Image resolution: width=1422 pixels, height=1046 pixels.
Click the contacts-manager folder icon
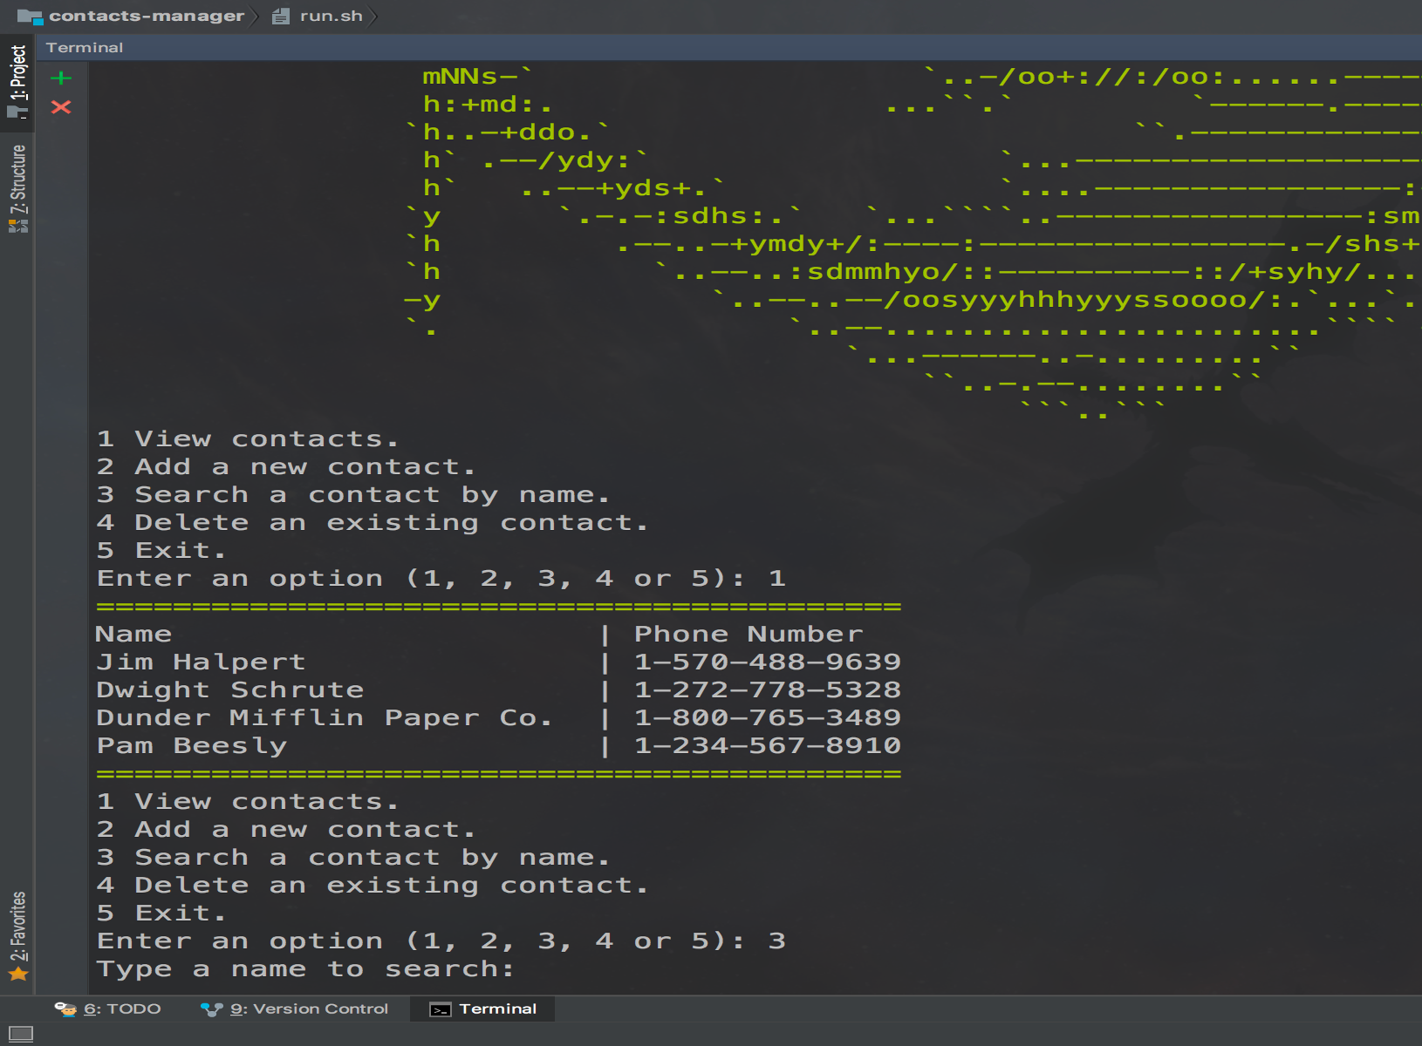(30, 16)
